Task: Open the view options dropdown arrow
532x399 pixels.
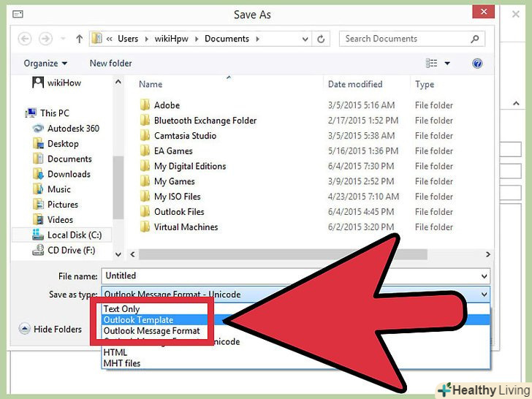Action: [447, 64]
